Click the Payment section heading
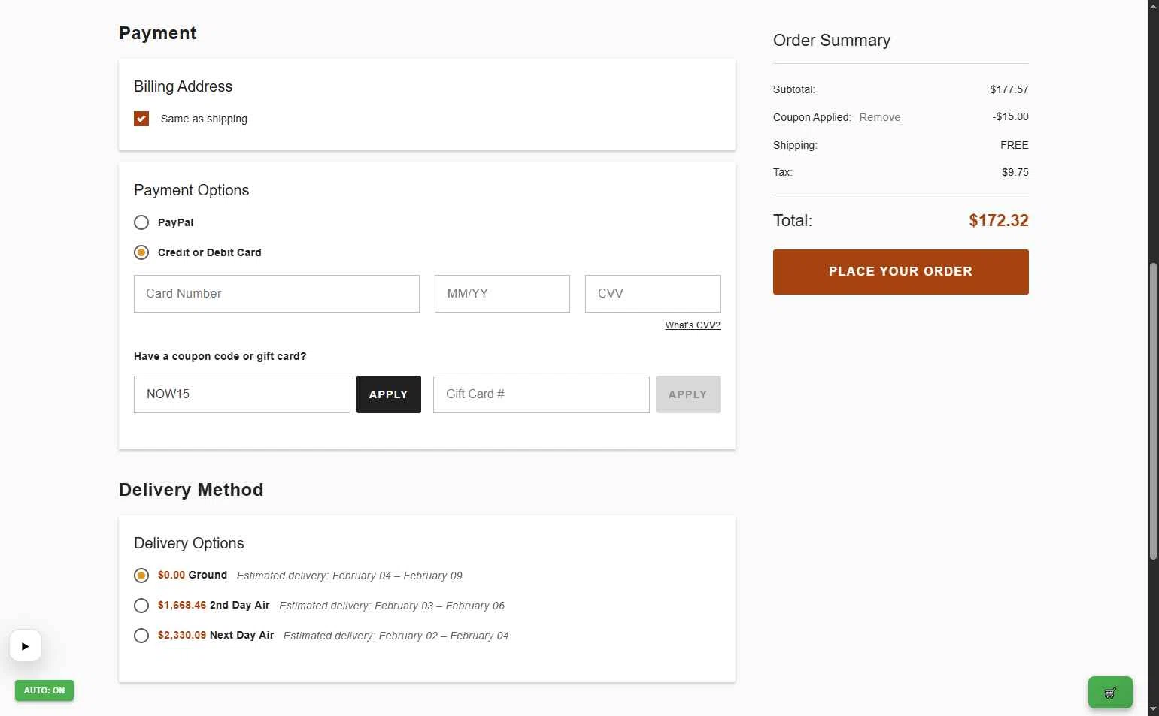Screen dimensions: 1159x716 click(158, 33)
